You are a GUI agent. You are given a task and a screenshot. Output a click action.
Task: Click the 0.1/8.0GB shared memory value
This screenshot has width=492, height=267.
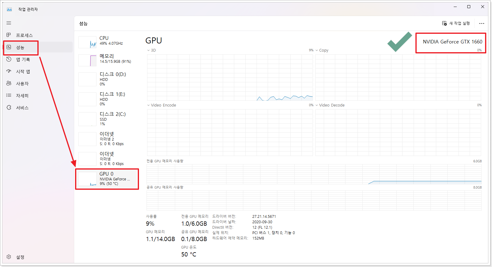[194, 239]
